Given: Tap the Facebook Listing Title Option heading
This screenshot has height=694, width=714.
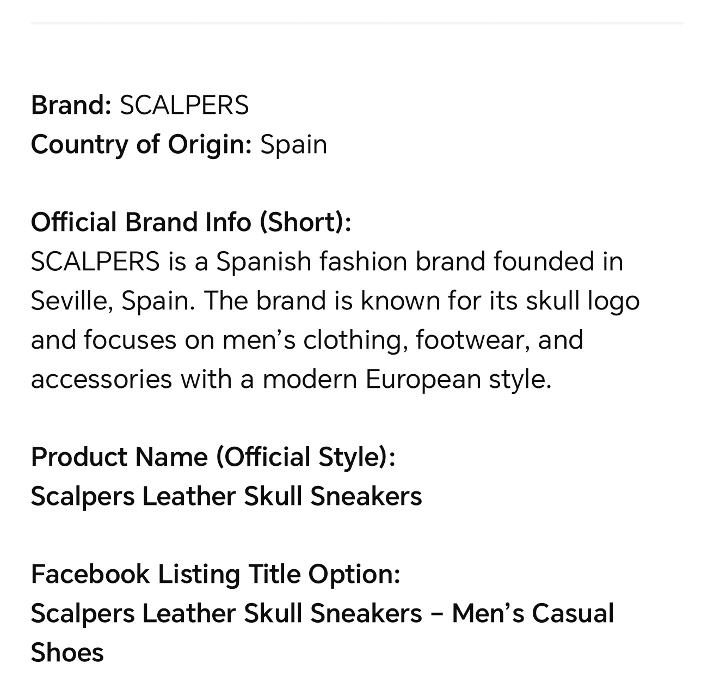Looking at the screenshot, I should (216, 574).
